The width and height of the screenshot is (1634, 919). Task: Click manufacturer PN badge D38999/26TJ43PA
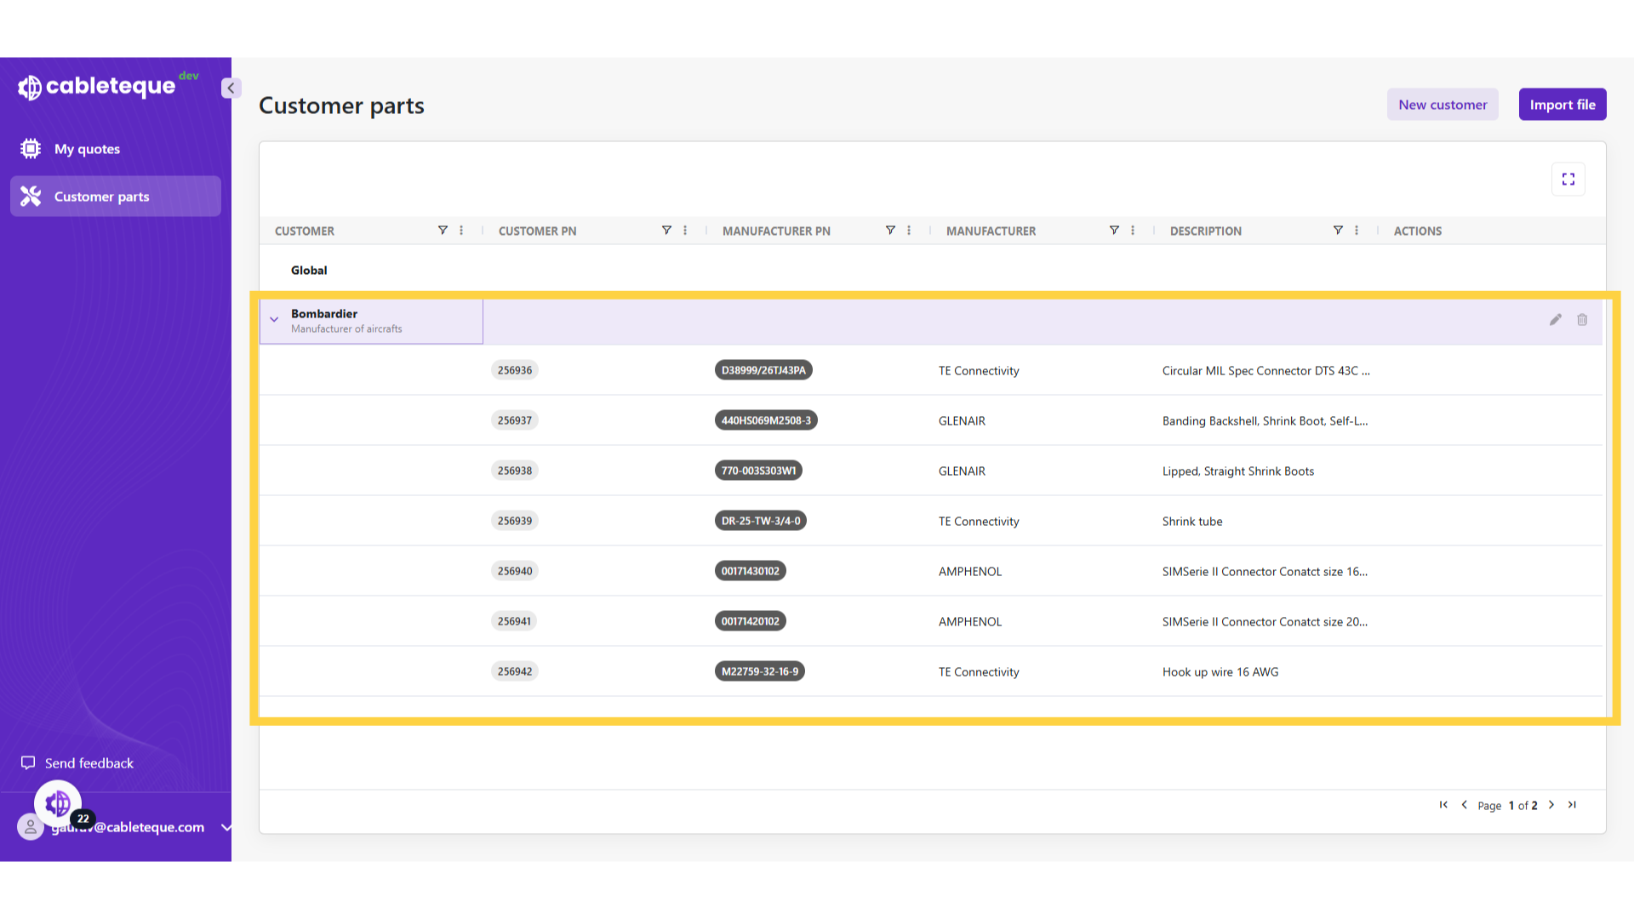pos(763,370)
